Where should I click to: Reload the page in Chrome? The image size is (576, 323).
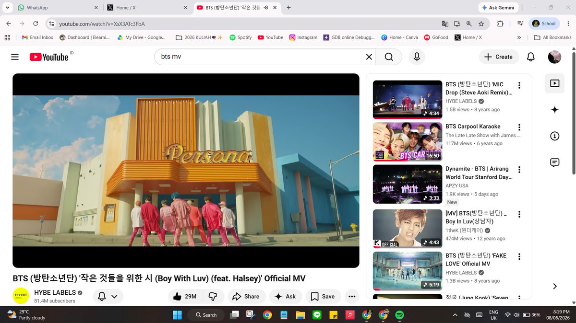[x=36, y=23]
